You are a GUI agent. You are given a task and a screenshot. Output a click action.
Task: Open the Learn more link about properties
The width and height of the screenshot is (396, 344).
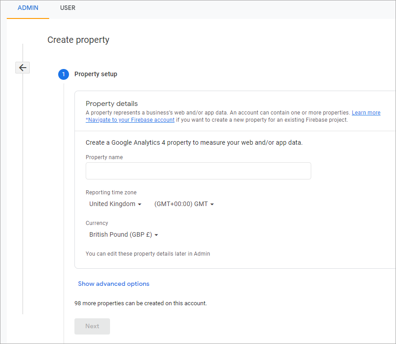coord(366,112)
